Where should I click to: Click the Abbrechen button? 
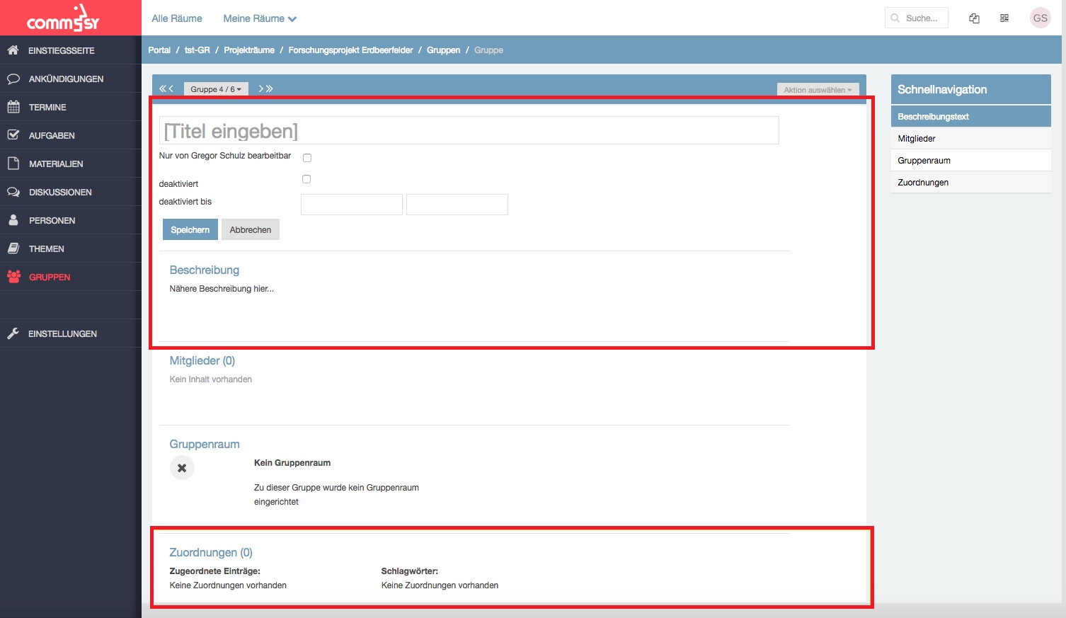click(x=251, y=229)
